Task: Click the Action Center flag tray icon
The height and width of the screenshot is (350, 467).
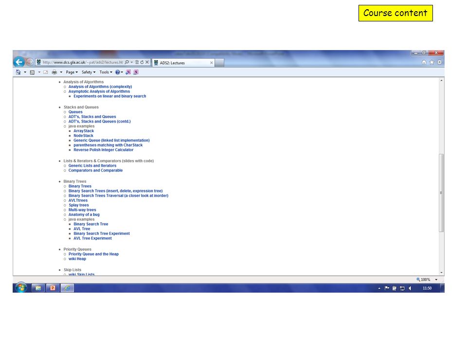Action: (387, 288)
